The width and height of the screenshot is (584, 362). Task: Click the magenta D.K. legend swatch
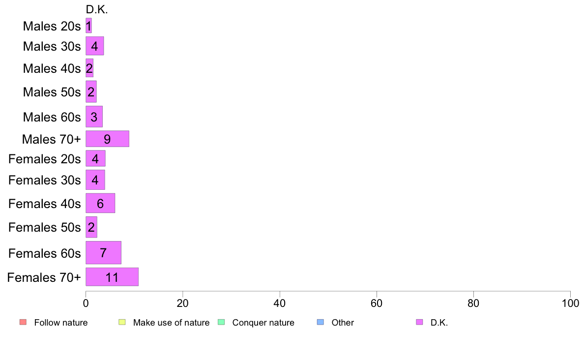[419, 322]
